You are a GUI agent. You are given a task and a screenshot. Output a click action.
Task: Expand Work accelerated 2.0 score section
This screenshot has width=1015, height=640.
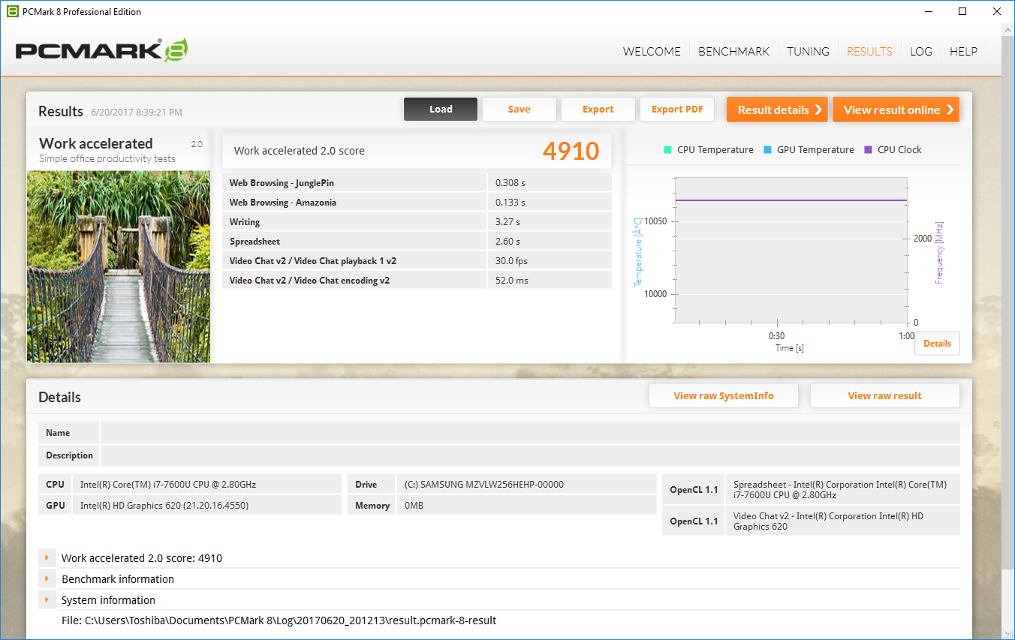pyautogui.click(x=47, y=558)
